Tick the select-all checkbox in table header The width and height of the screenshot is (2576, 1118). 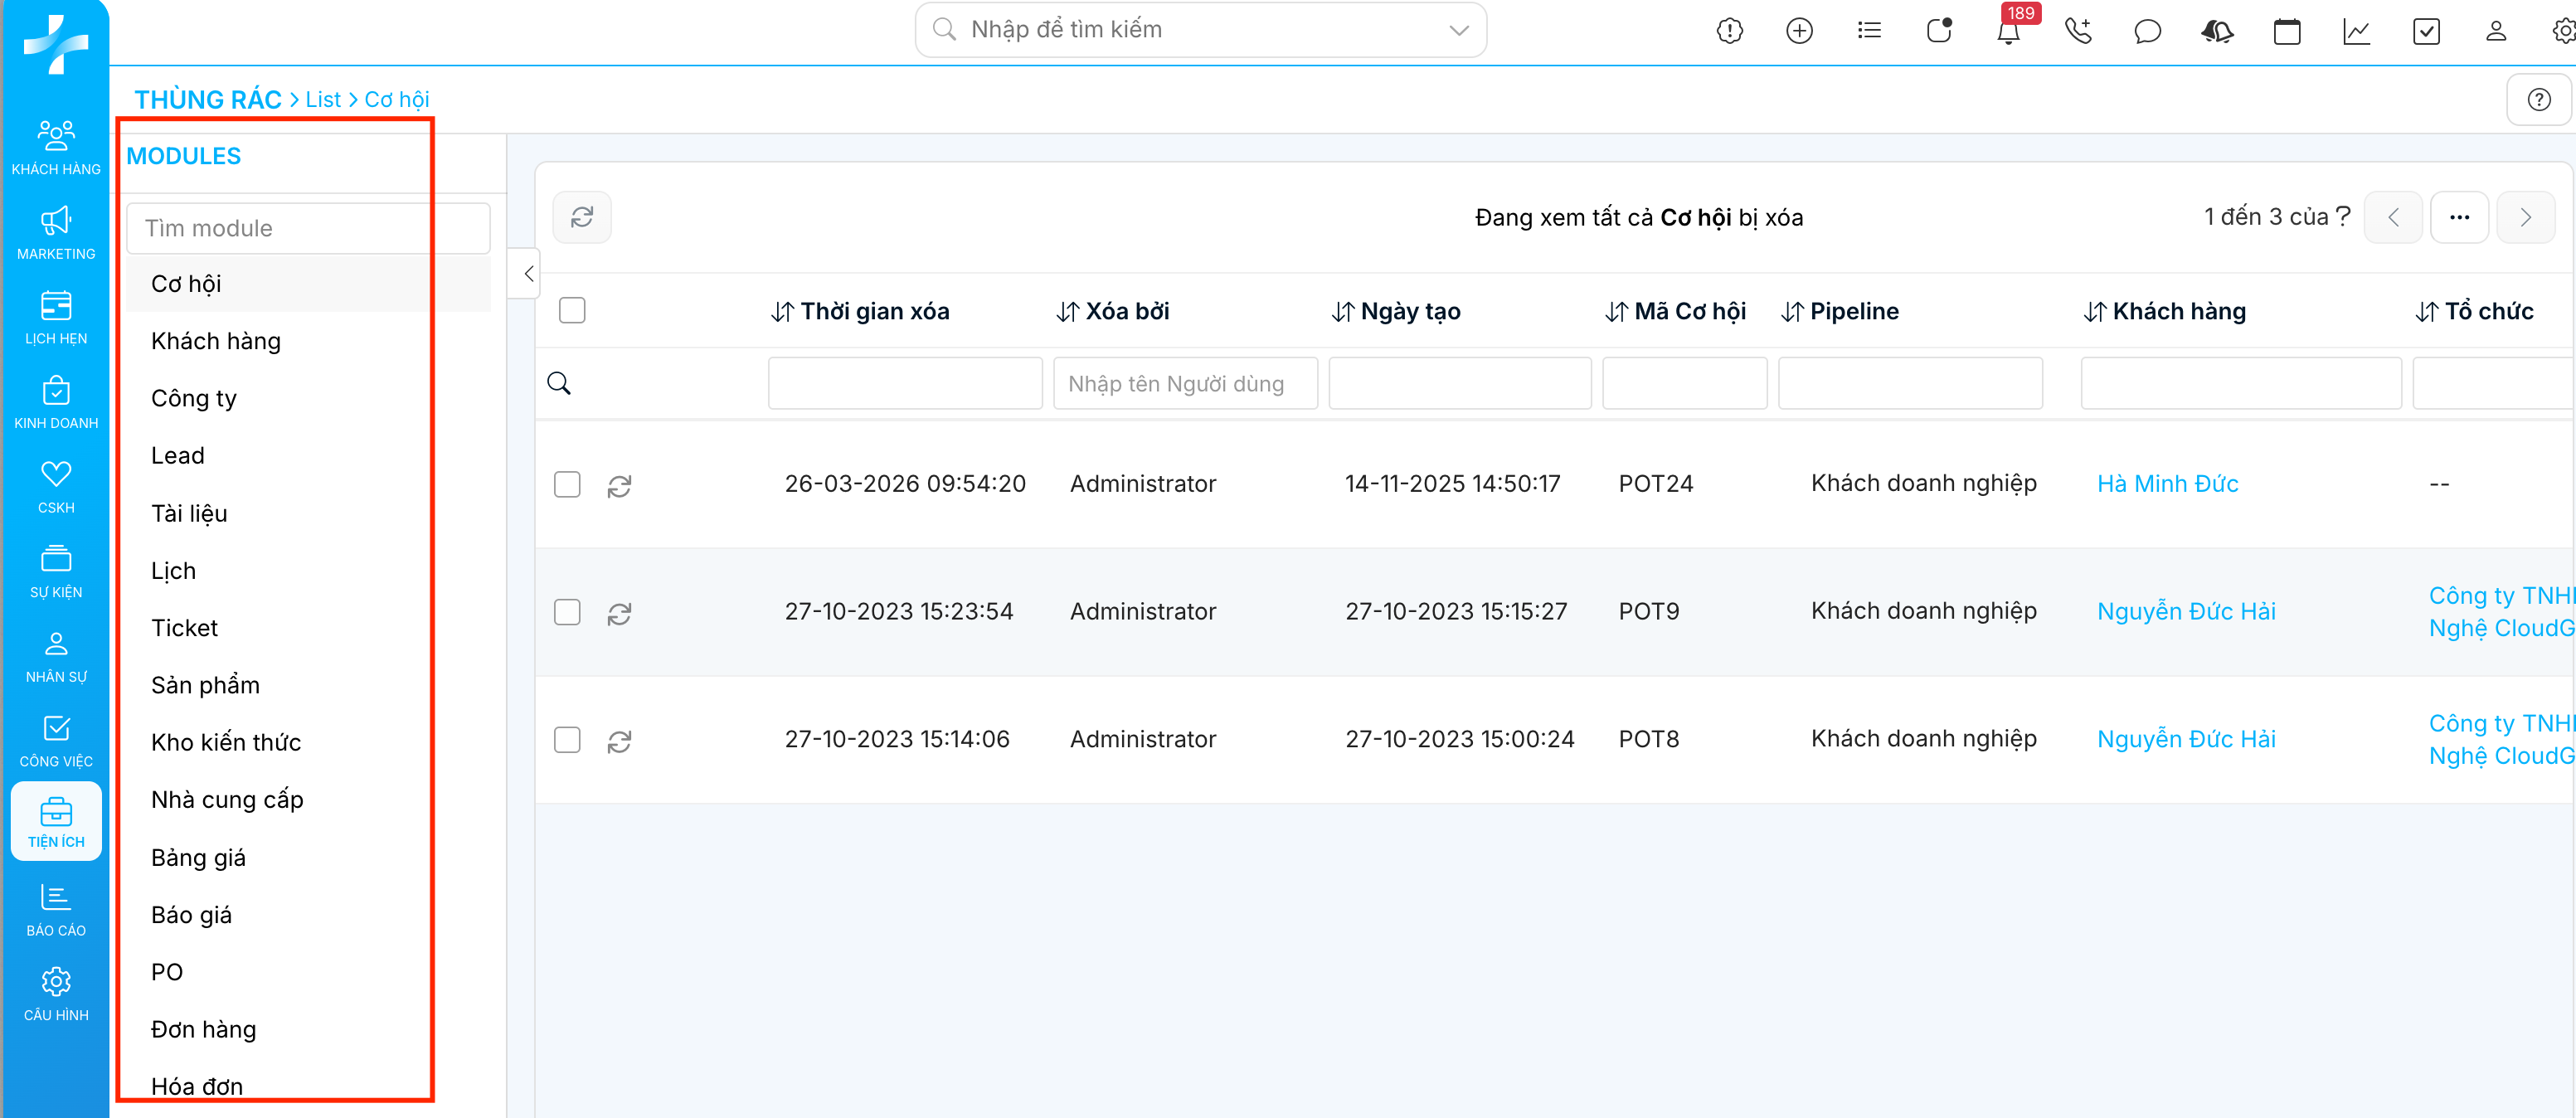tap(572, 311)
